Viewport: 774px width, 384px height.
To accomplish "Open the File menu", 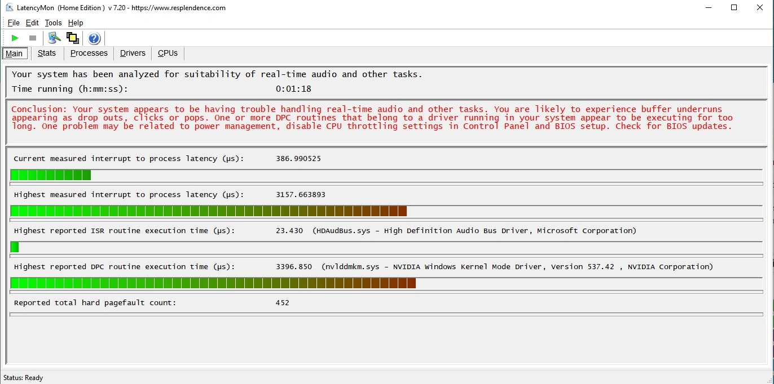I will (14, 23).
